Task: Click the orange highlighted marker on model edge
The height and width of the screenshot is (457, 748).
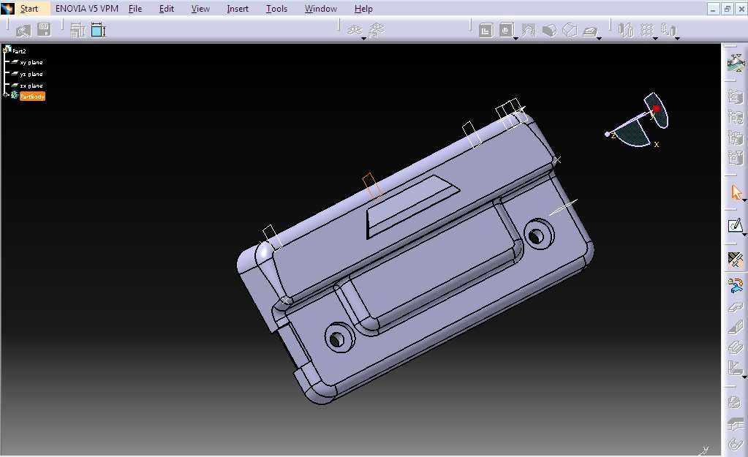Action: coord(372,186)
